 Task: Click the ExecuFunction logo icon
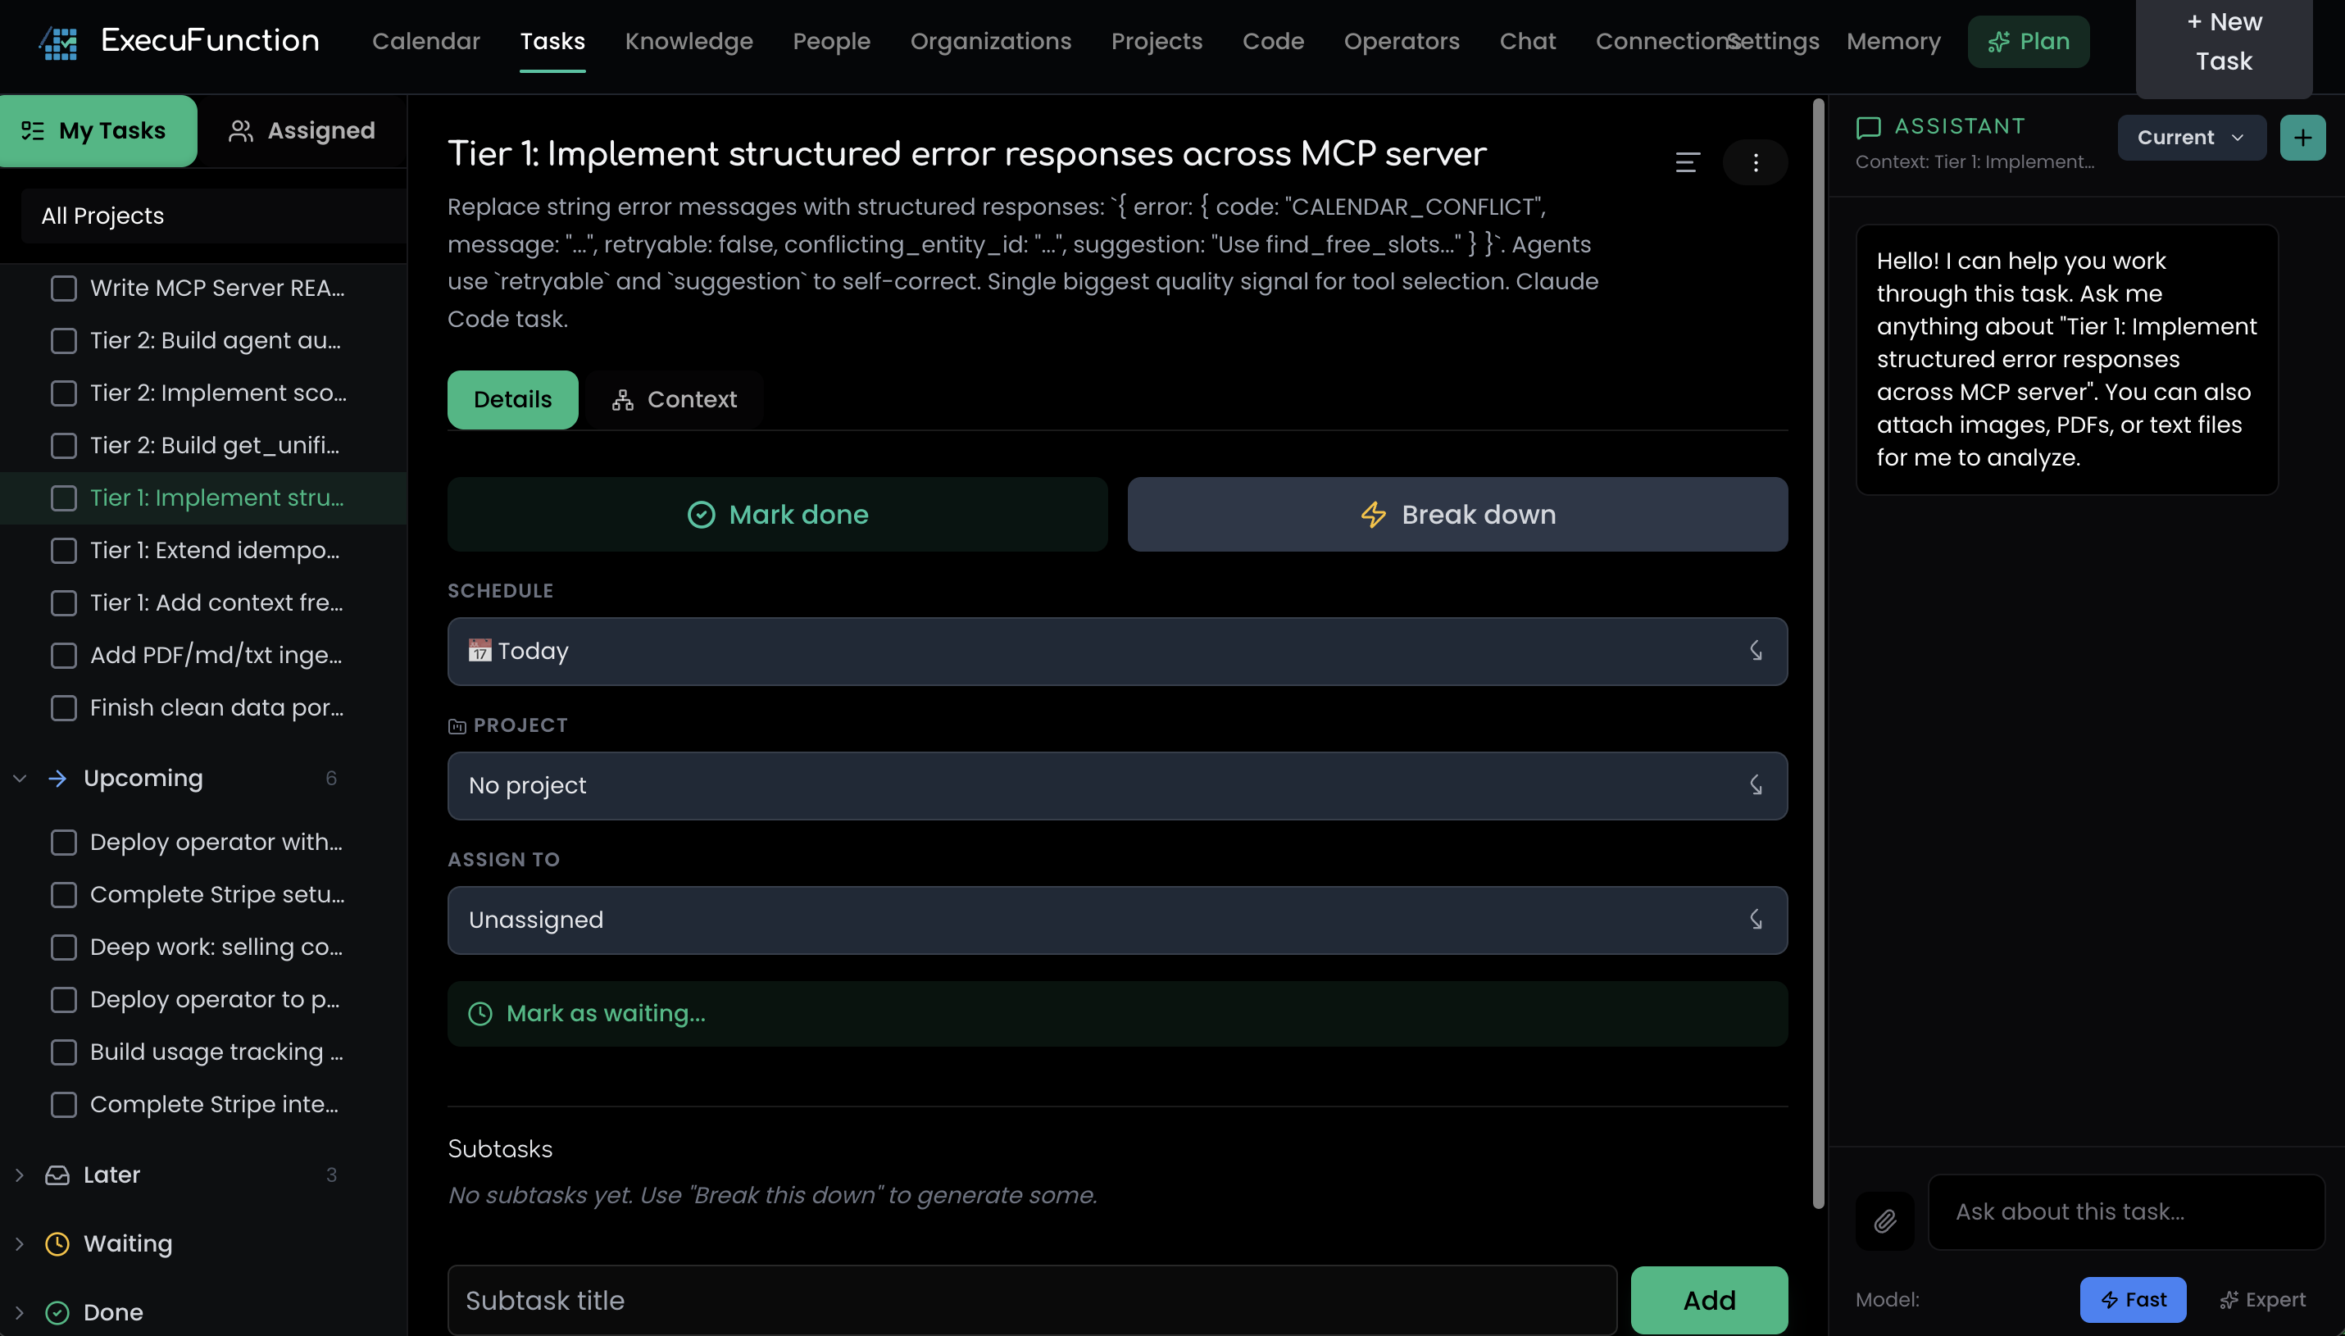tap(57, 40)
